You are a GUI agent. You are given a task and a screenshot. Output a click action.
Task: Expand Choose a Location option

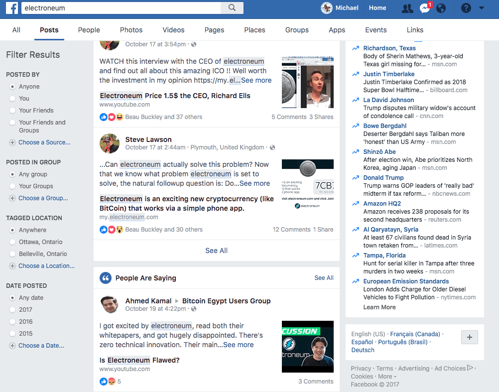pos(46,265)
